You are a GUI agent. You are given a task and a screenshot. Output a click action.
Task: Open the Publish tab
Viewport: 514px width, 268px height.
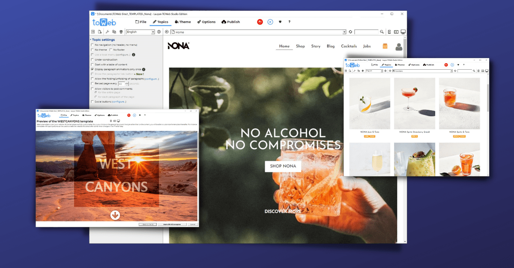coord(231,21)
